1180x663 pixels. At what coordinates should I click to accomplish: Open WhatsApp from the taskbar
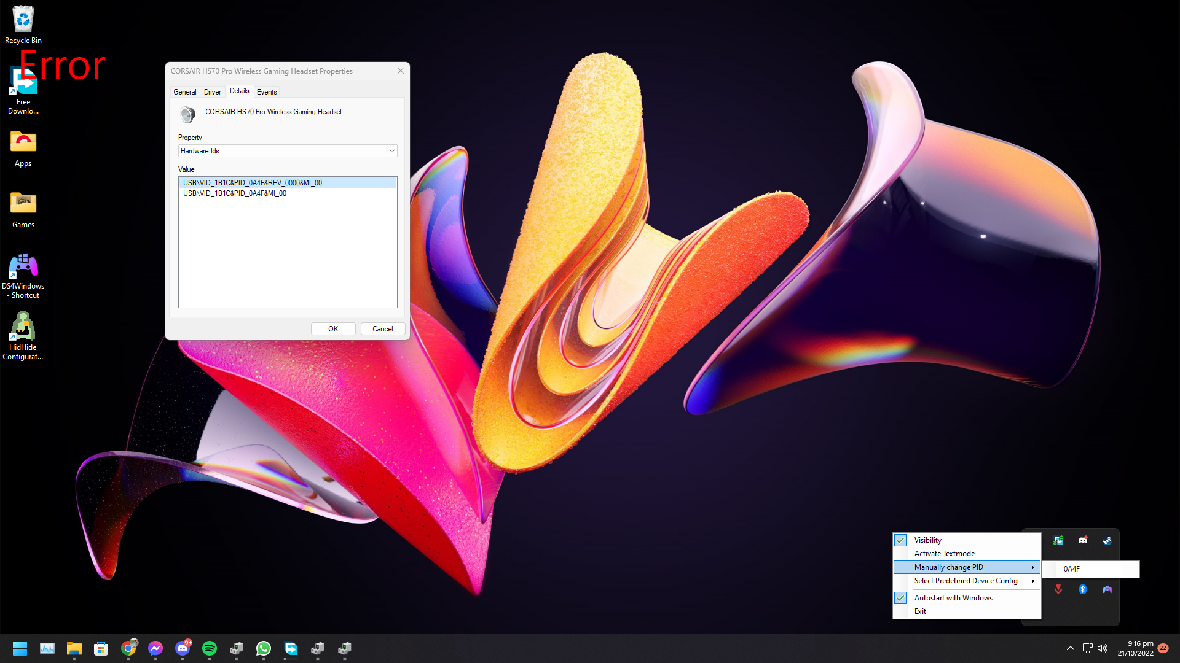point(264,648)
